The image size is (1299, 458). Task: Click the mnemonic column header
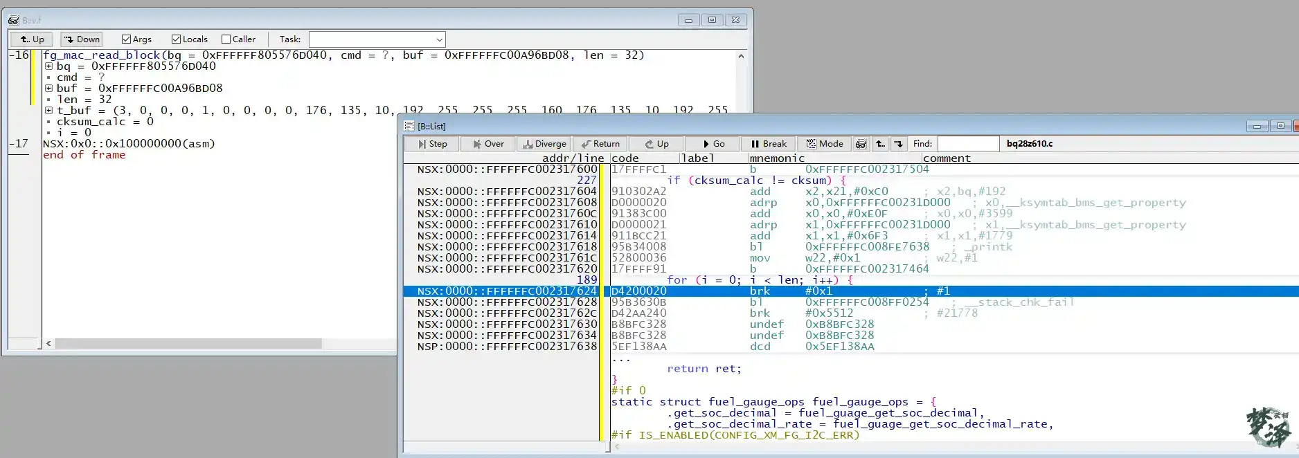tap(777, 158)
